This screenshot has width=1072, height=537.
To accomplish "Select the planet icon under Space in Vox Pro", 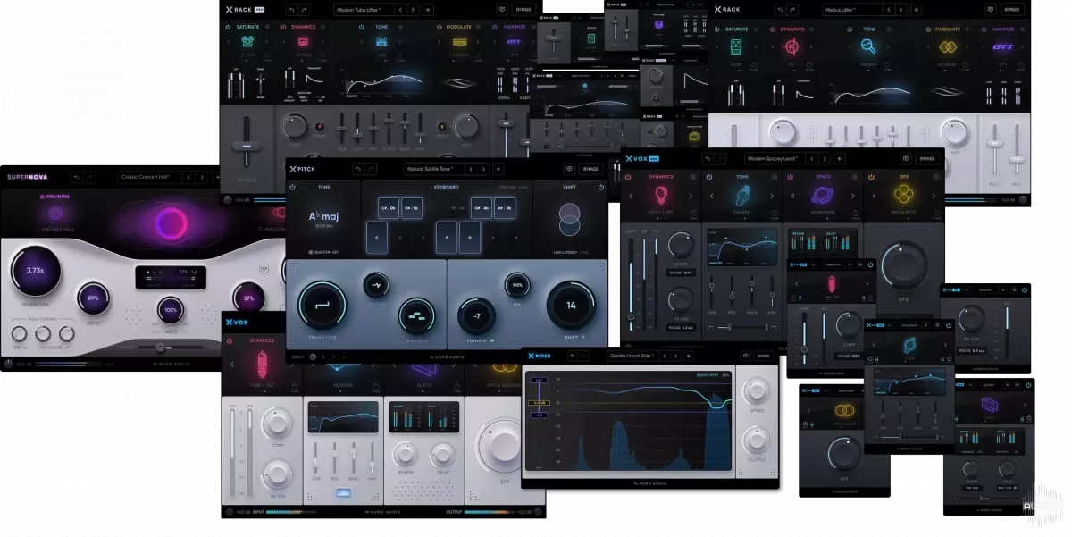I will click(x=823, y=194).
